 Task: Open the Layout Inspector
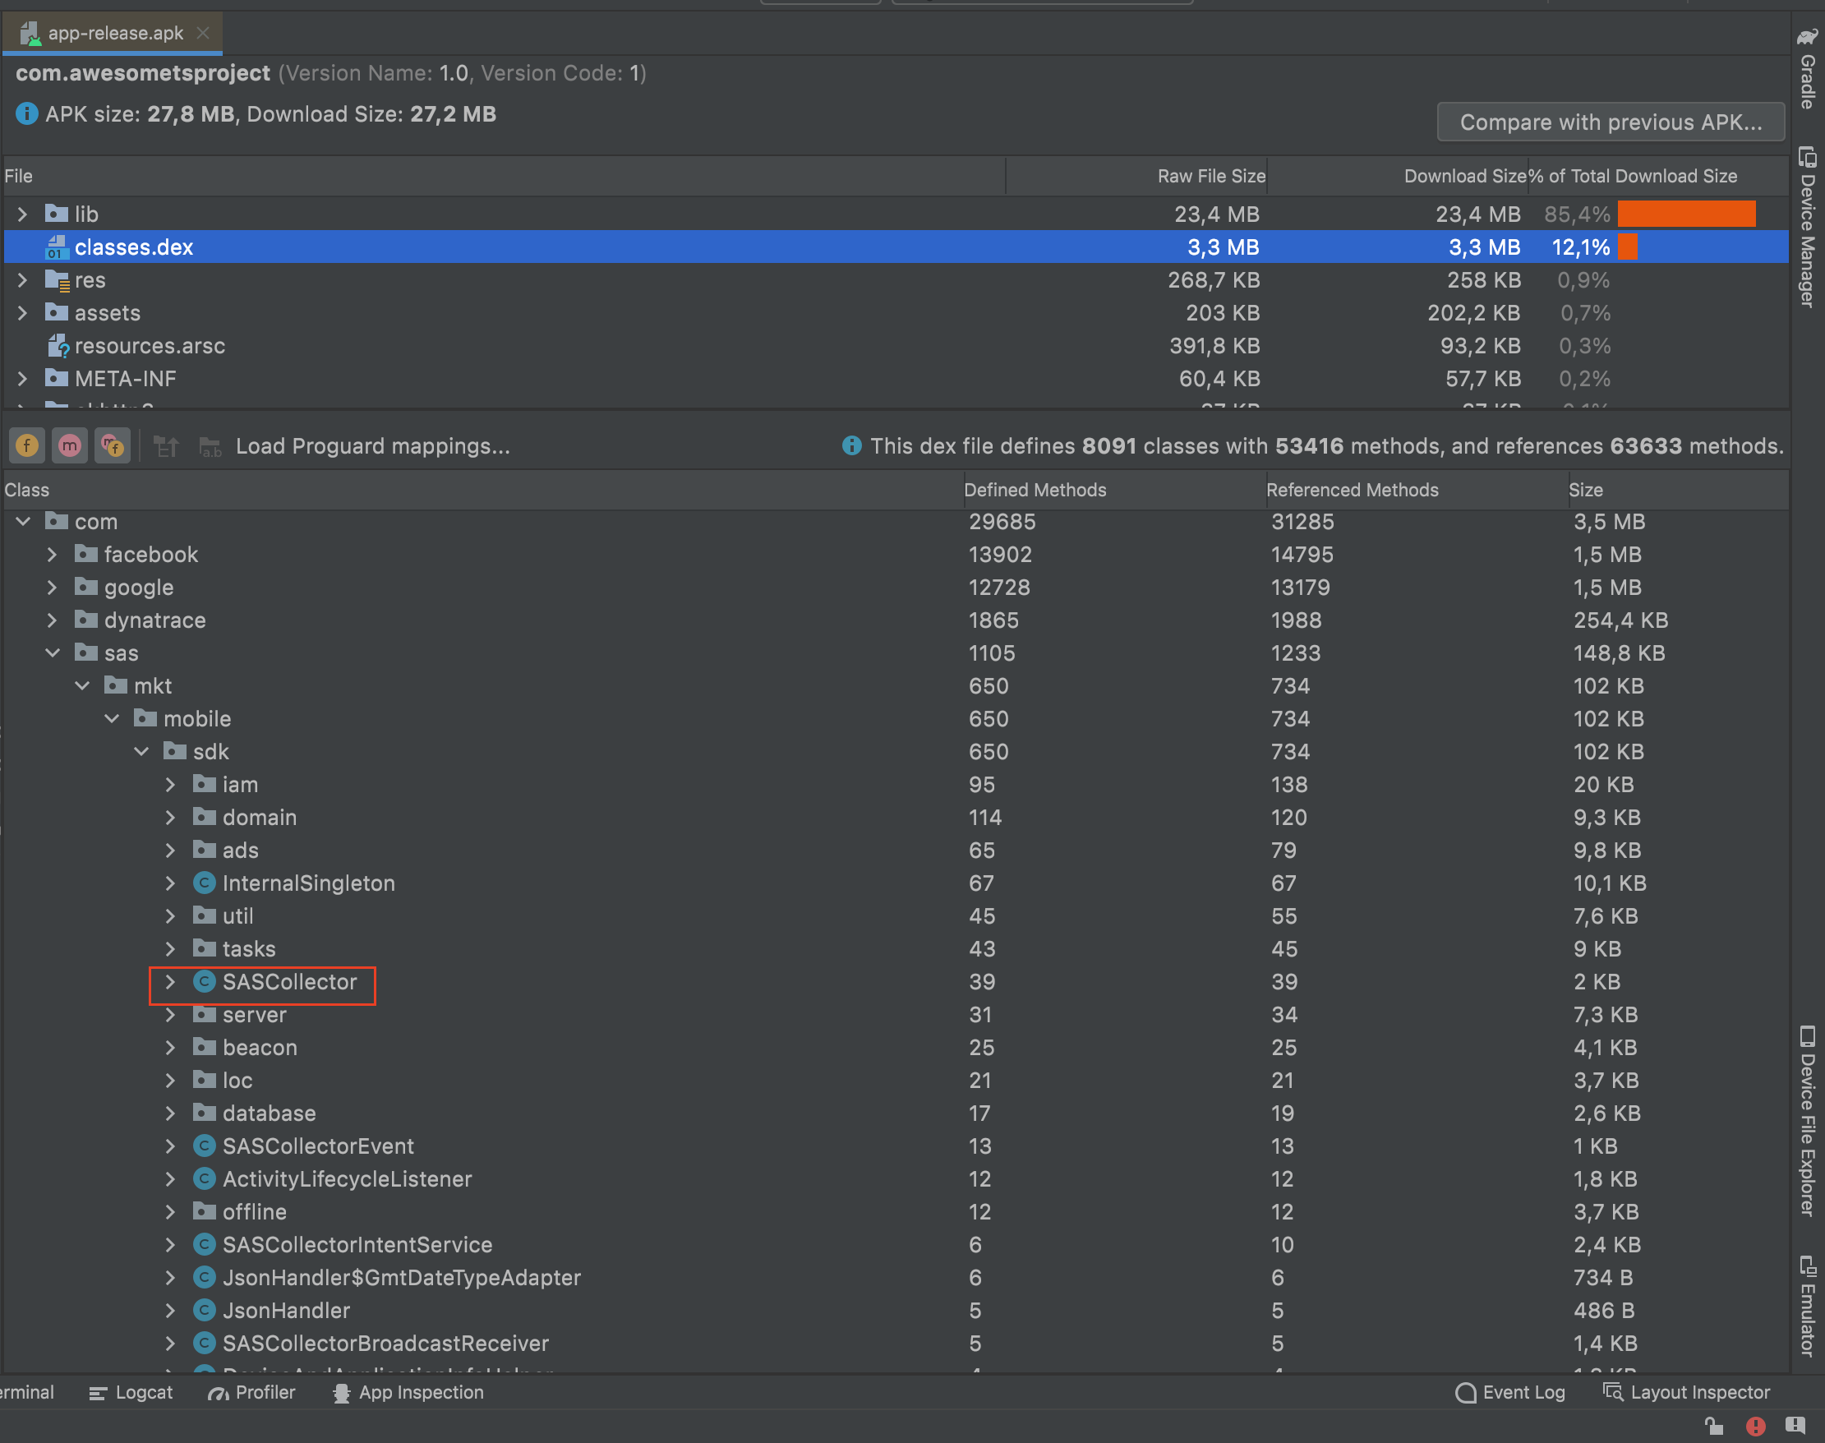click(x=1699, y=1391)
